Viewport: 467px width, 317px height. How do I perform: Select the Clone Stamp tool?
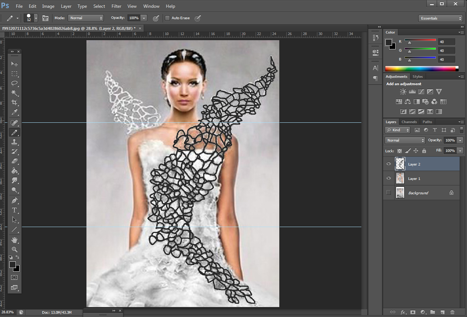(14, 142)
